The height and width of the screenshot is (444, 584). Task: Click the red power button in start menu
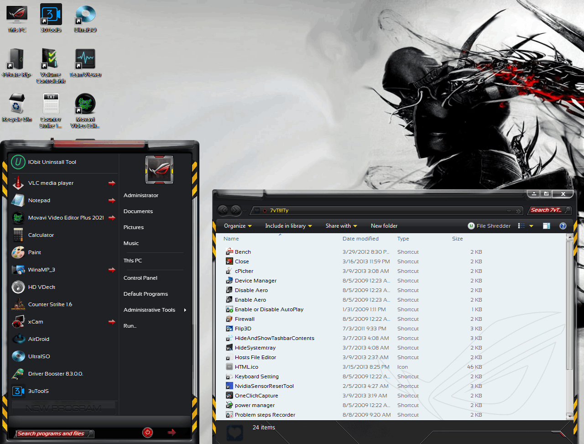click(x=147, y=433)
